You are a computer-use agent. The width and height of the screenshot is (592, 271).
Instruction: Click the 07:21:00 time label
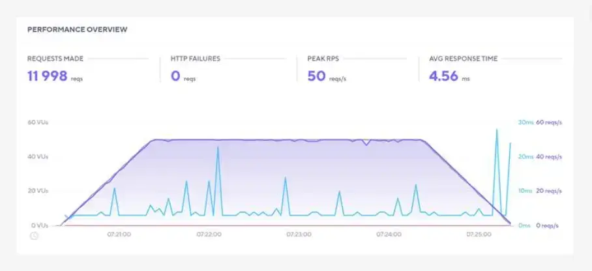(x=119, y=235)
